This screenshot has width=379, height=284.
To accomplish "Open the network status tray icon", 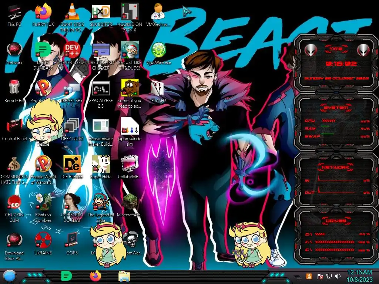I will coord(329,276).
